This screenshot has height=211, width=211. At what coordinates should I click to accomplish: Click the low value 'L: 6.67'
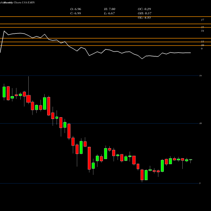(x=109, y=14)
